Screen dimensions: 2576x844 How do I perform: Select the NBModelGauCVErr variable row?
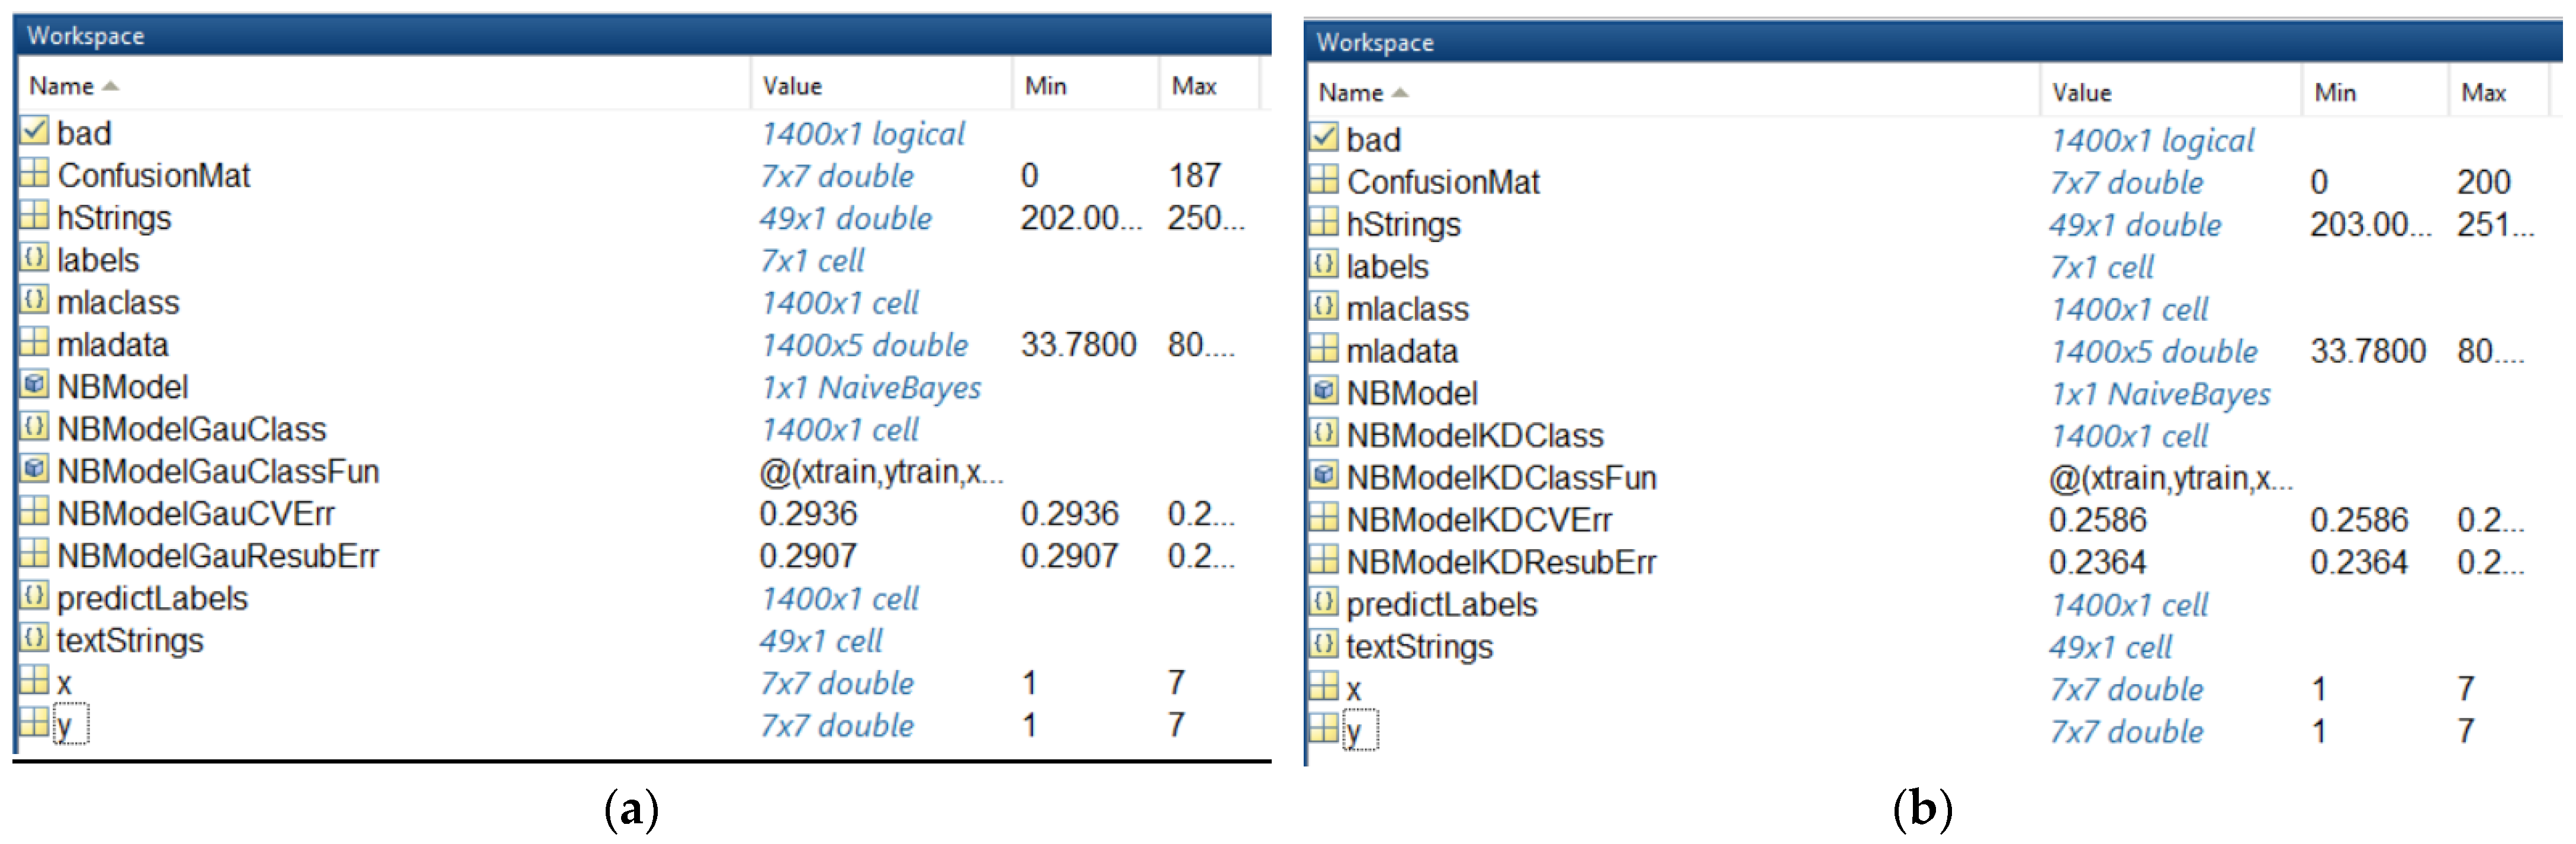[x=196, y=513]
